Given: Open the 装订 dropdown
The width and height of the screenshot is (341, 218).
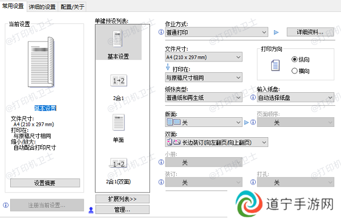Looking at the screenshot, I should pos(203,182).
